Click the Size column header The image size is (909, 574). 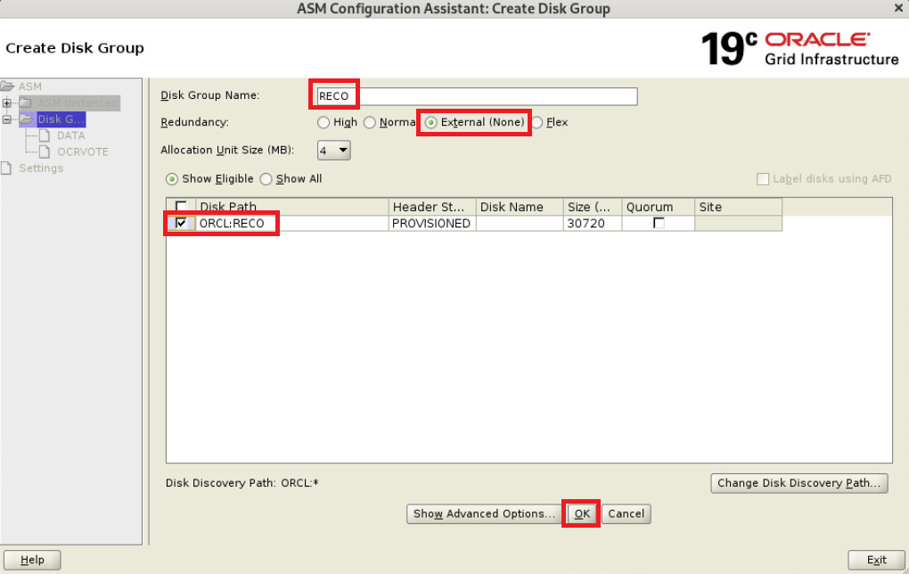593,207
